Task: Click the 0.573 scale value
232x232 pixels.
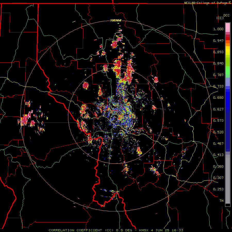Action: tap(218, 121)
